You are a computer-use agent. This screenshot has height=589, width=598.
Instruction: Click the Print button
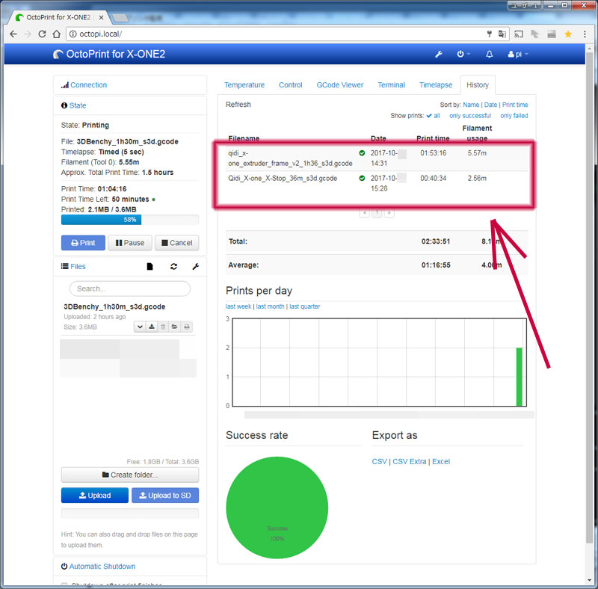click(83, 243)
